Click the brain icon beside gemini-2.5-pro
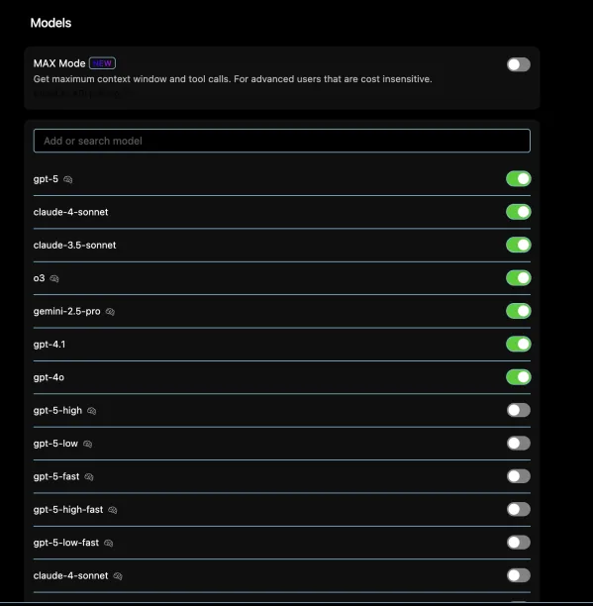Image resolution: width=593 pixels, height=606 pixels. point(110,312)
